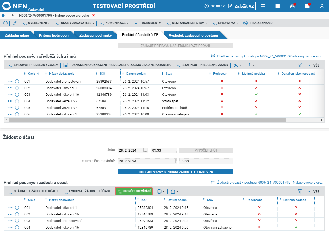Click STÁHNOUT ŽÁDOSTI O ÚČAST button
This screenshot has width=329, height=237.
click(x=33, y=191)
